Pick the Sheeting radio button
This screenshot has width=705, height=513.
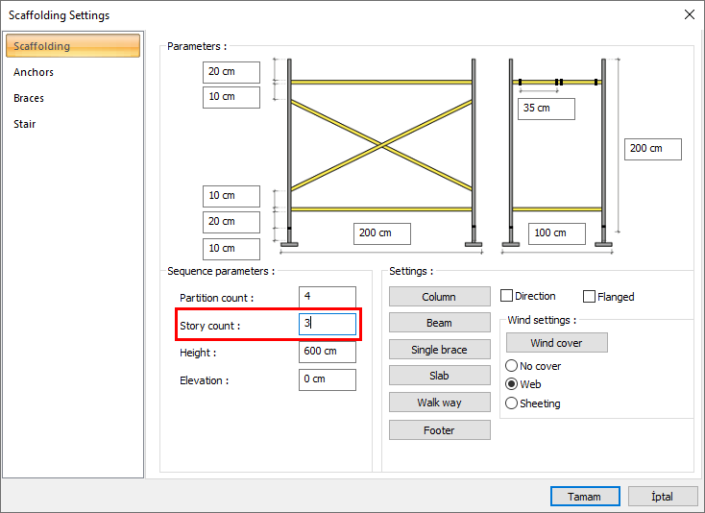click(511, 403)
